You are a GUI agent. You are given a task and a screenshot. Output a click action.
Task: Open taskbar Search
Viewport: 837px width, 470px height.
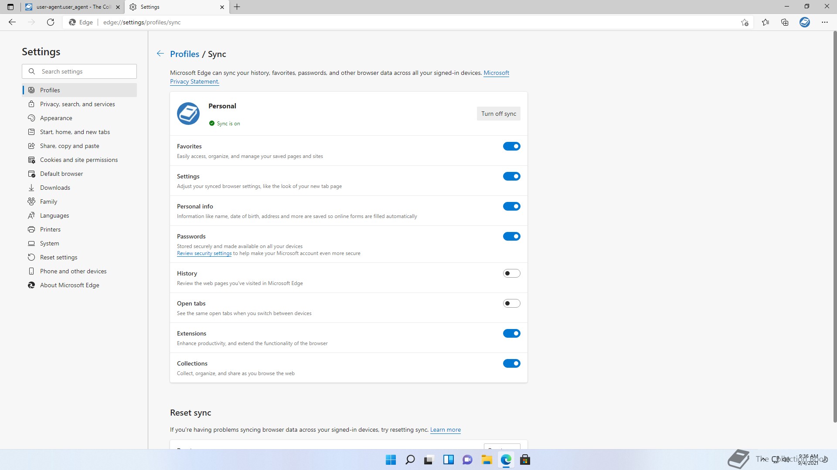click(x=410, y=460)
